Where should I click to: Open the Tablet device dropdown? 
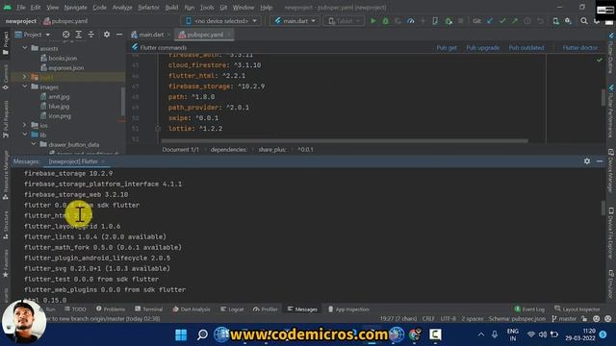344,21
